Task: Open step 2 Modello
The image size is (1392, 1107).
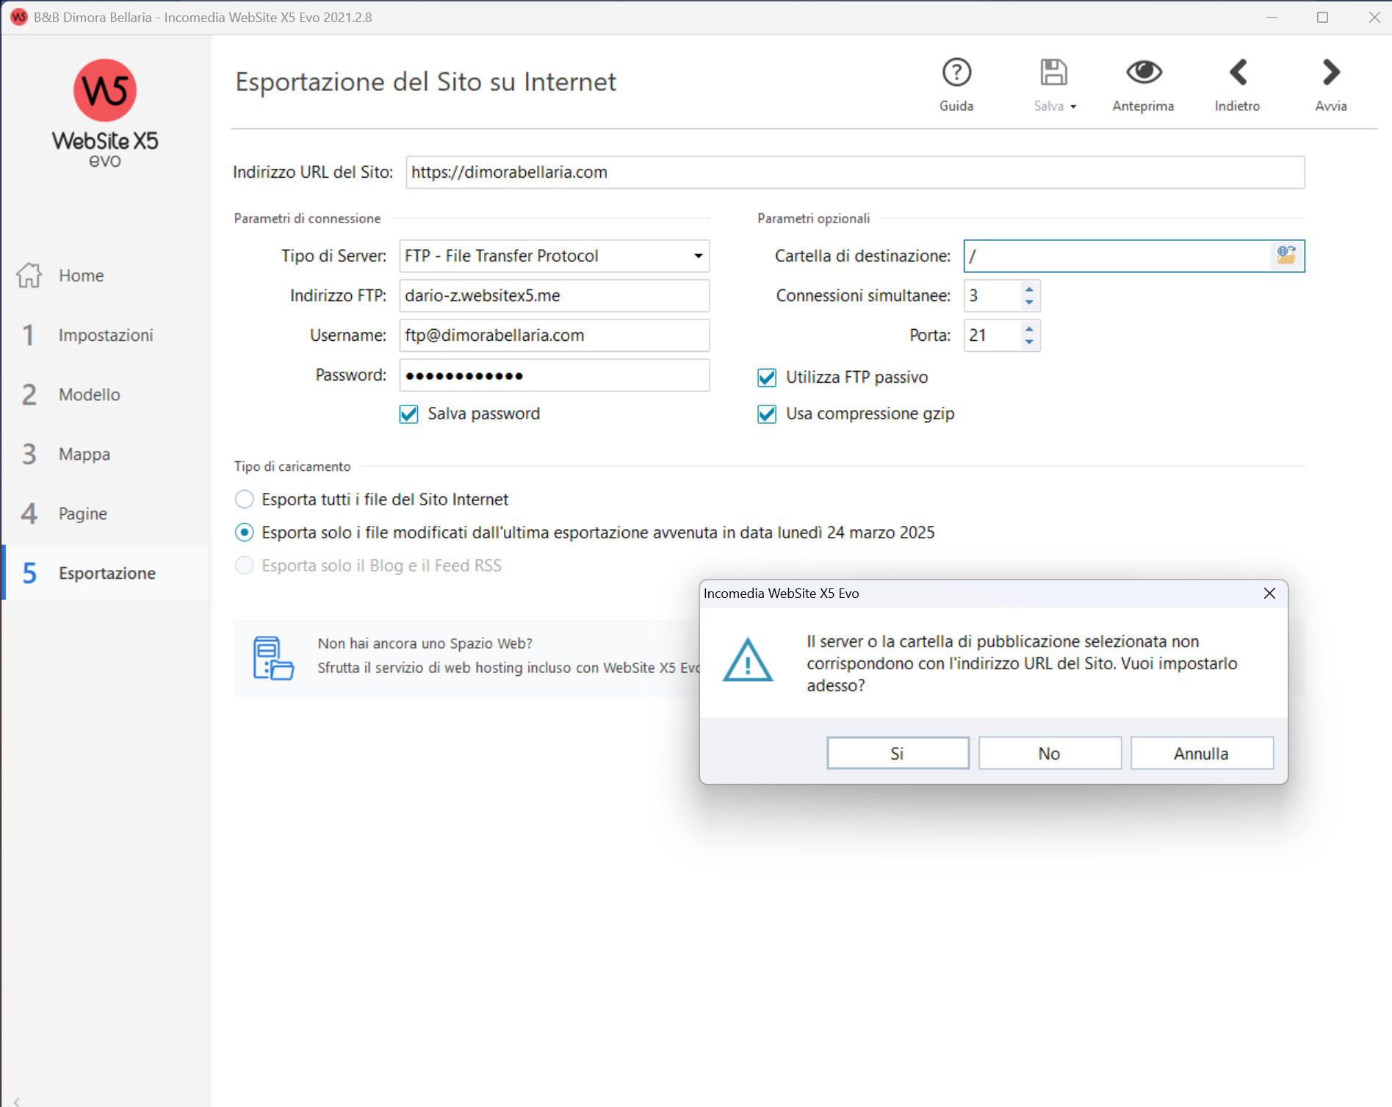Action: click(x=106, y=394)
